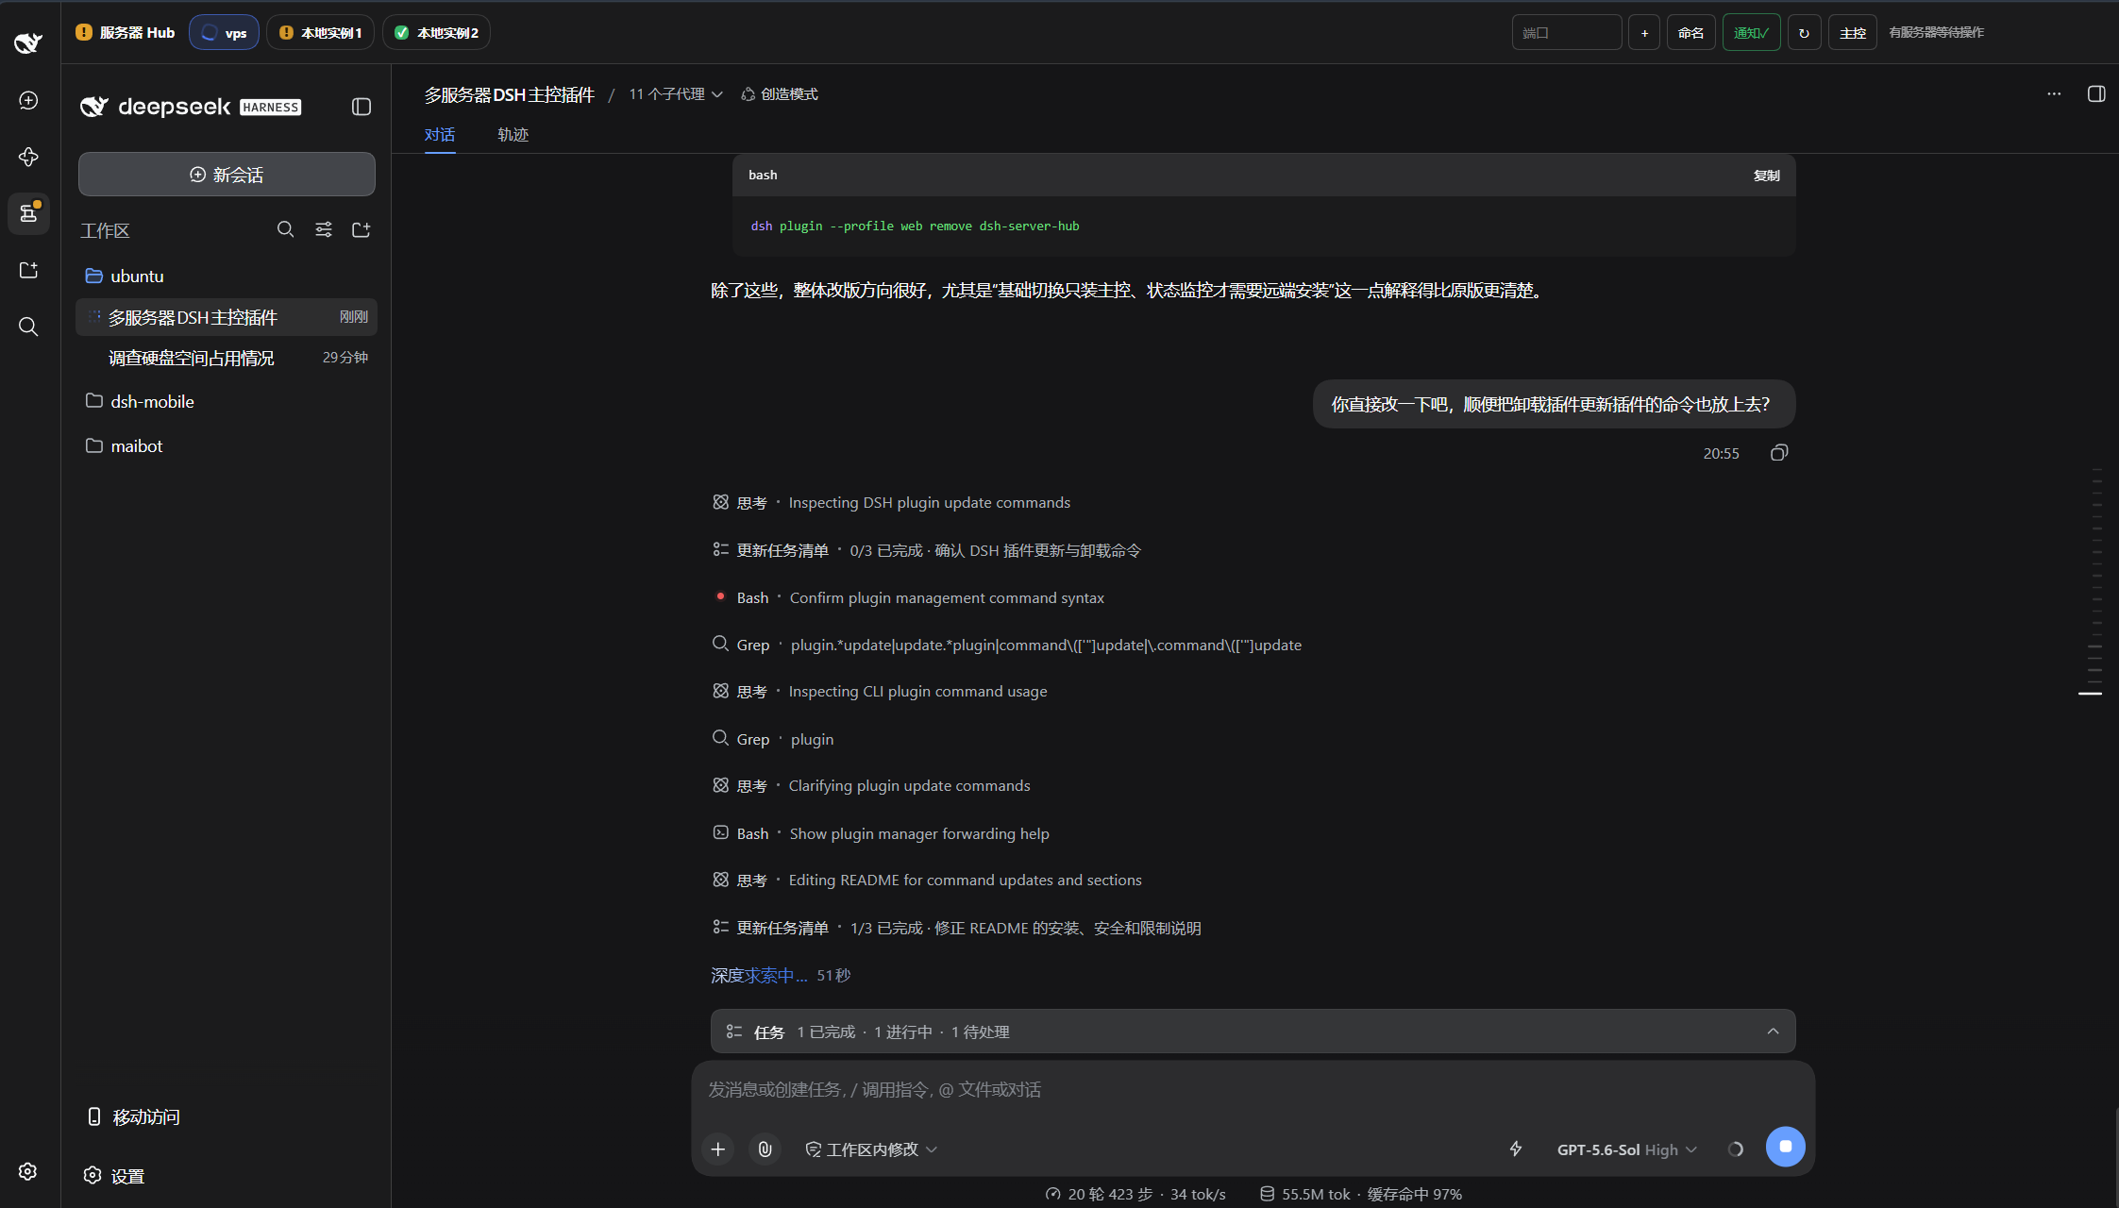Viewport: 2119px width, 1208px height.
Task: Click the 深度求索中 status text
Action: point(759,975)
